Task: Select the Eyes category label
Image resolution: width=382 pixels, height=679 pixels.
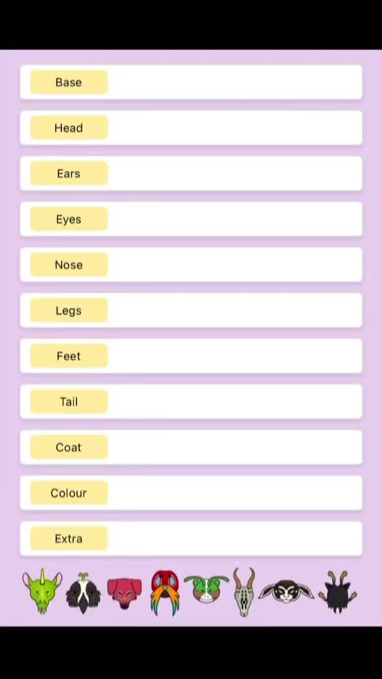Action: coord(69,219)
